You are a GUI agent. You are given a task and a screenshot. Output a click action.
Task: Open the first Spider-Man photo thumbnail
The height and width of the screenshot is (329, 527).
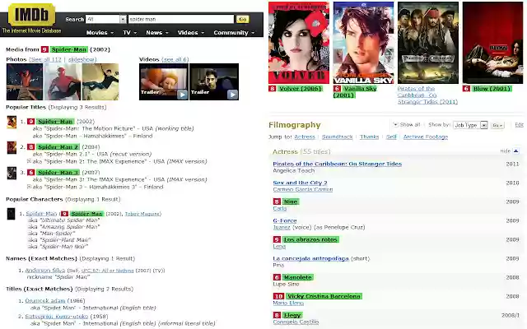click(x=25, y=81)
